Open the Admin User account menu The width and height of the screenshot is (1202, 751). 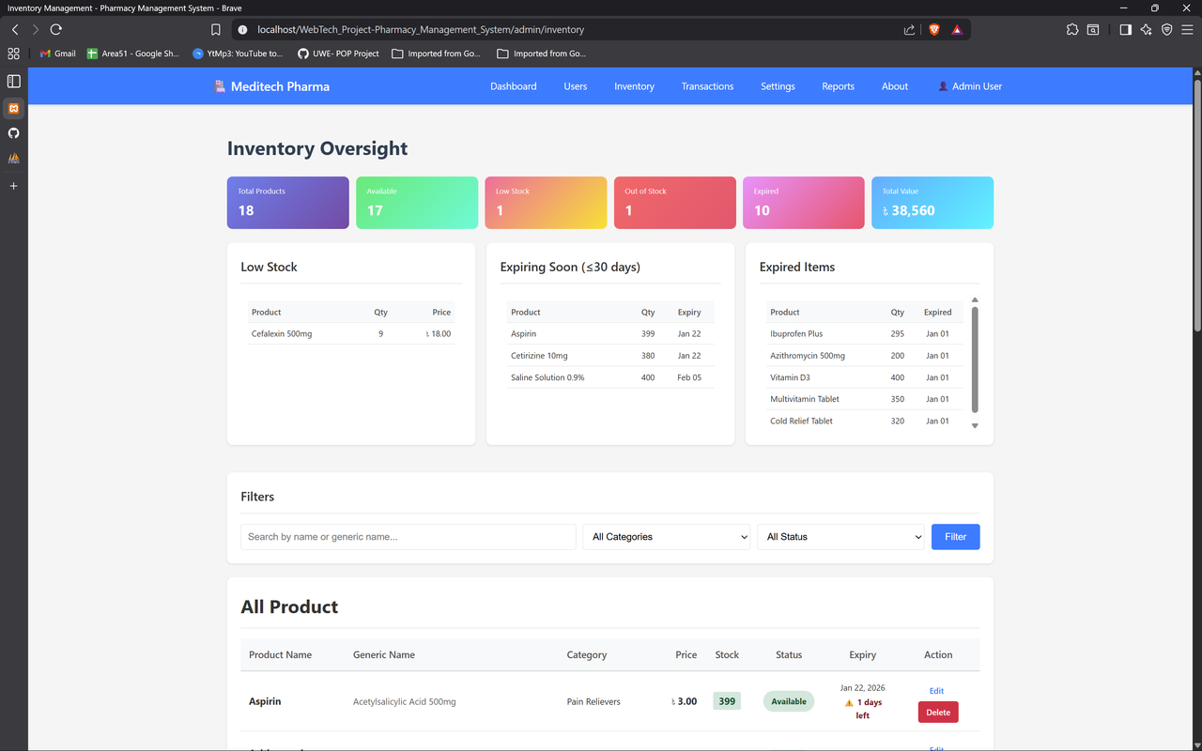970,86
